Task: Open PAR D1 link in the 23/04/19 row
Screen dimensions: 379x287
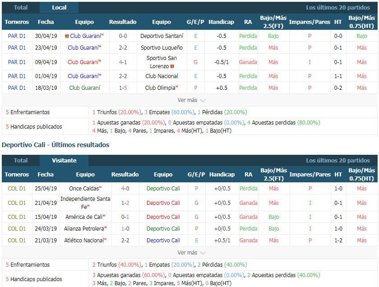Action: click(17, 48)
